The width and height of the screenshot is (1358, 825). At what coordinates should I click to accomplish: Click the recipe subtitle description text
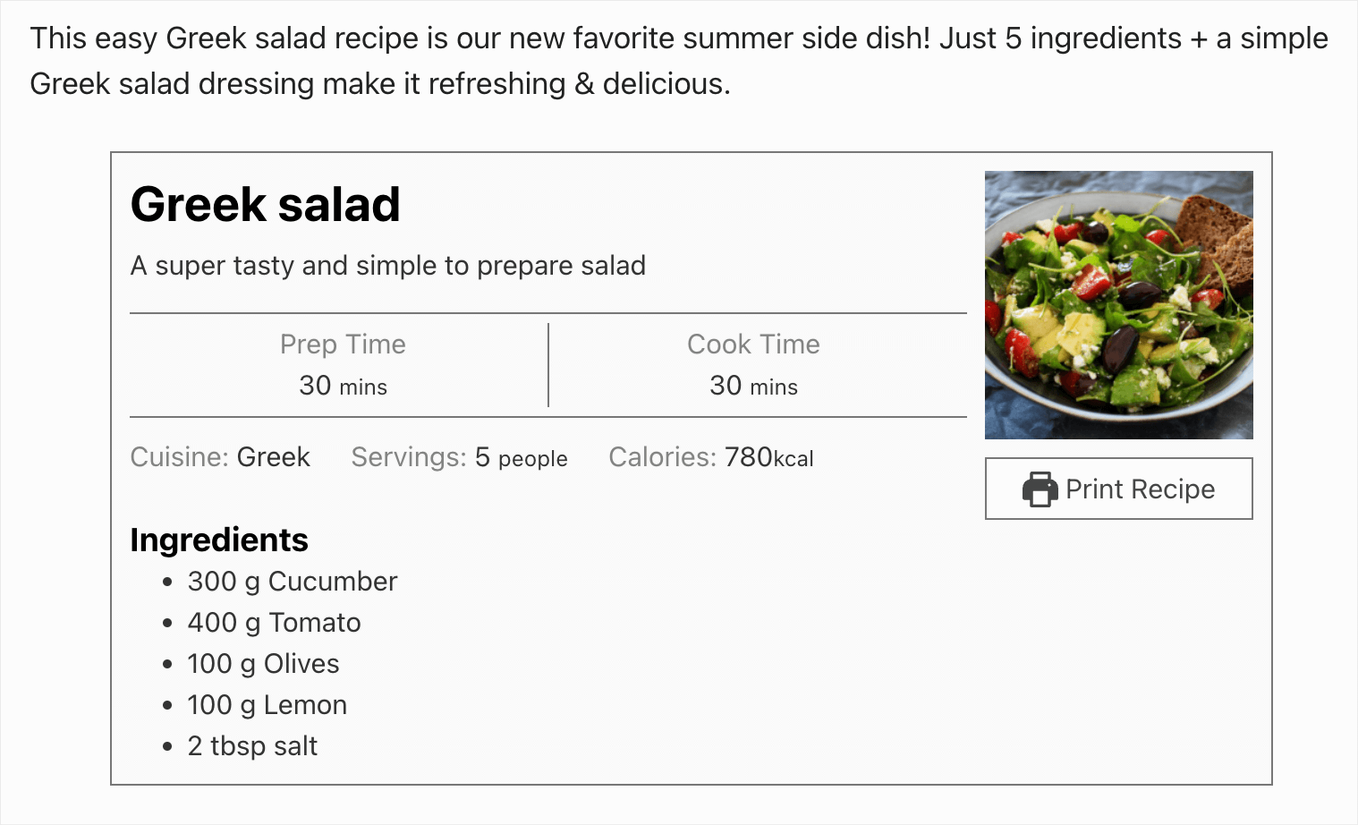[388, 265]
